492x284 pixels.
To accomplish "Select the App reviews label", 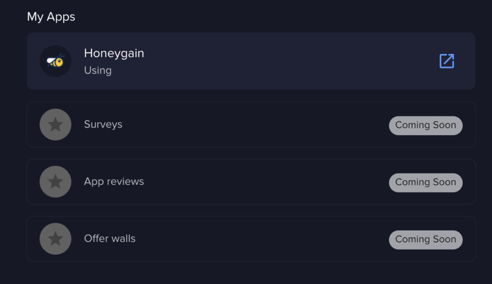I will point(114,181).
